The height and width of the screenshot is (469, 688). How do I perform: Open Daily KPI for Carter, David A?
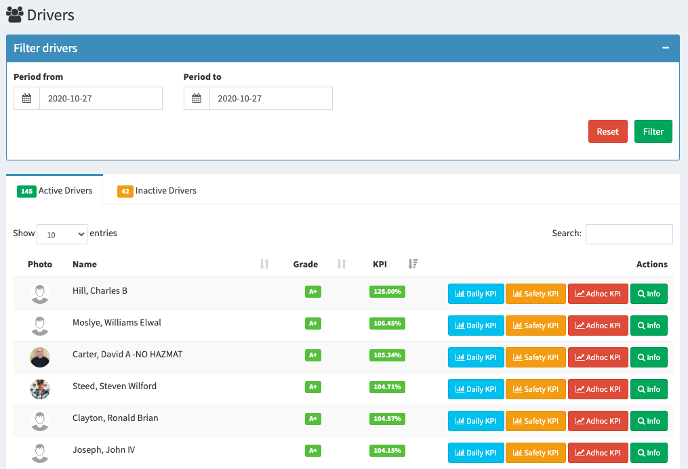[476, 357]
